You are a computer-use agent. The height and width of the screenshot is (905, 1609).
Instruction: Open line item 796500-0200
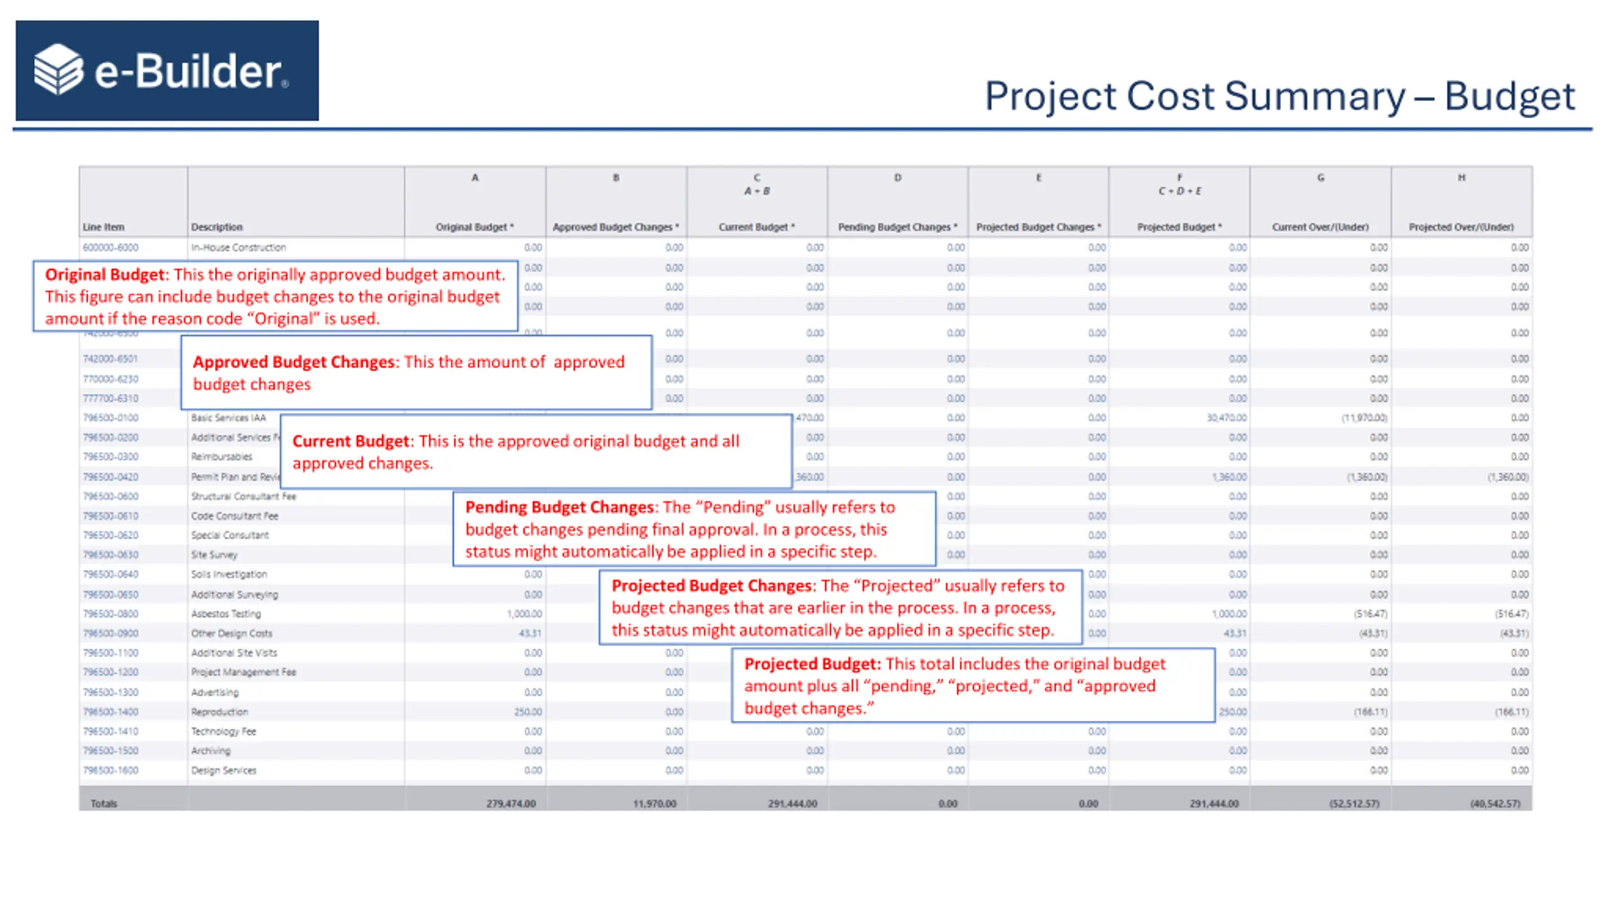coord(111,437)
